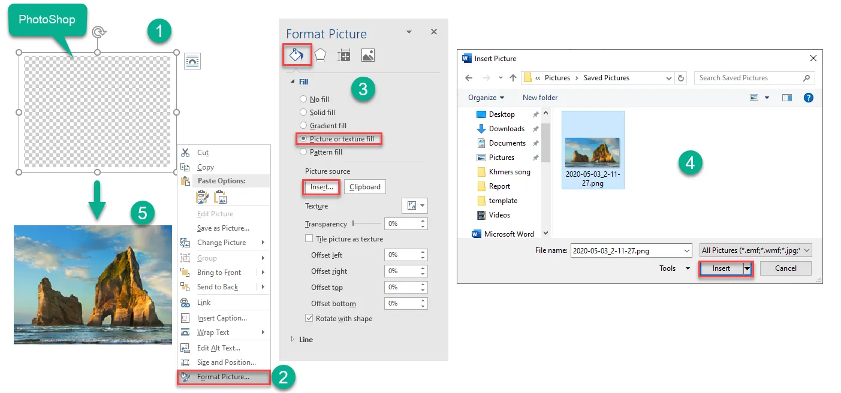Screen dimensions: 841x393
Task: Click the Refresh icon beside the address bar
Action: click(681, 78)
